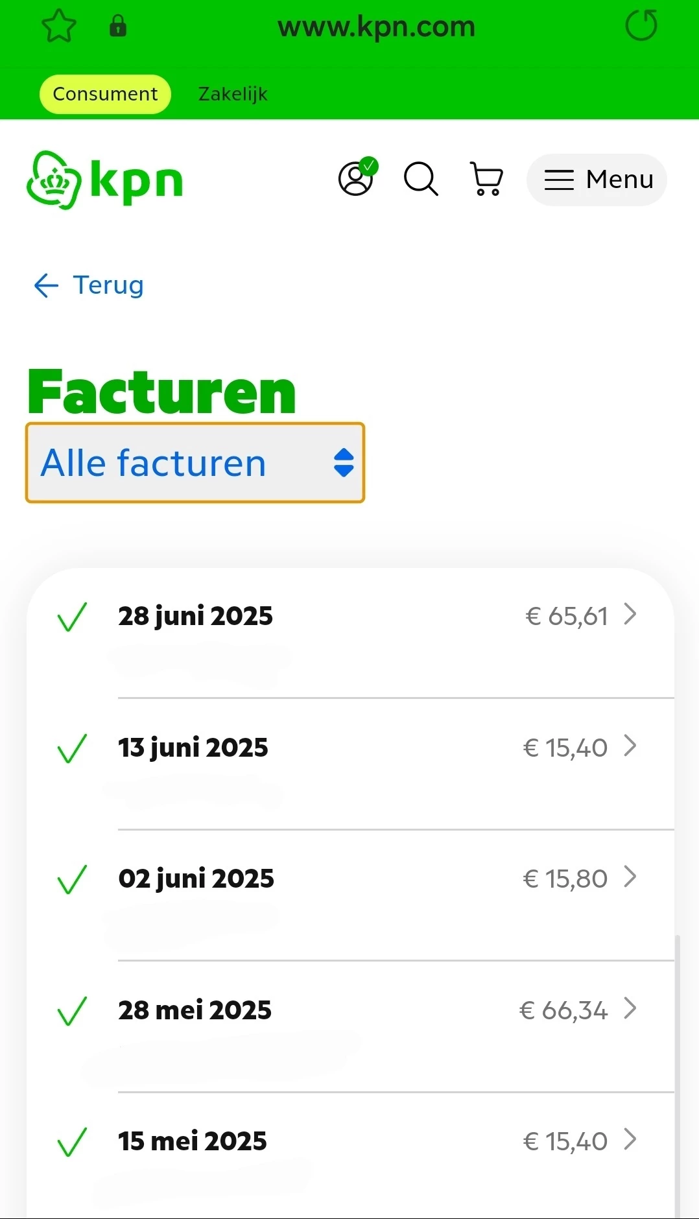Open the account profile icon

coord(357,178)
